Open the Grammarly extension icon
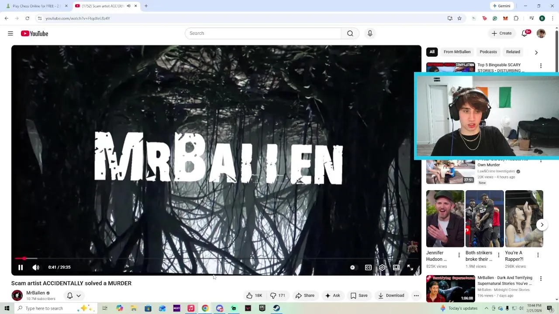559x314 pixels. 495,18
